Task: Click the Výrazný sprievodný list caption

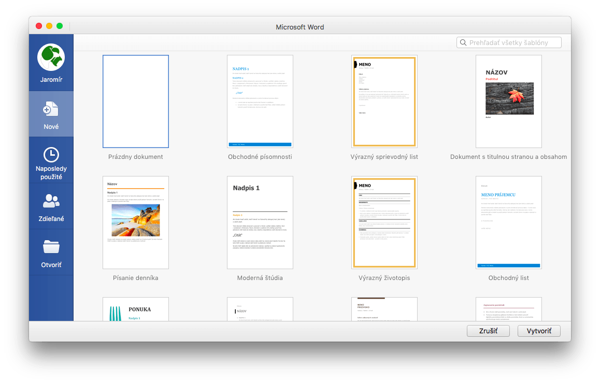Action: (384, 157)
